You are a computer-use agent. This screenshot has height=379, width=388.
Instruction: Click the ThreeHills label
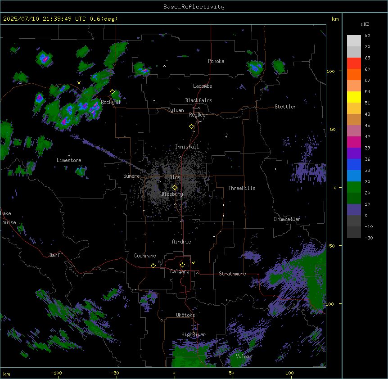[x=242, y=188]
